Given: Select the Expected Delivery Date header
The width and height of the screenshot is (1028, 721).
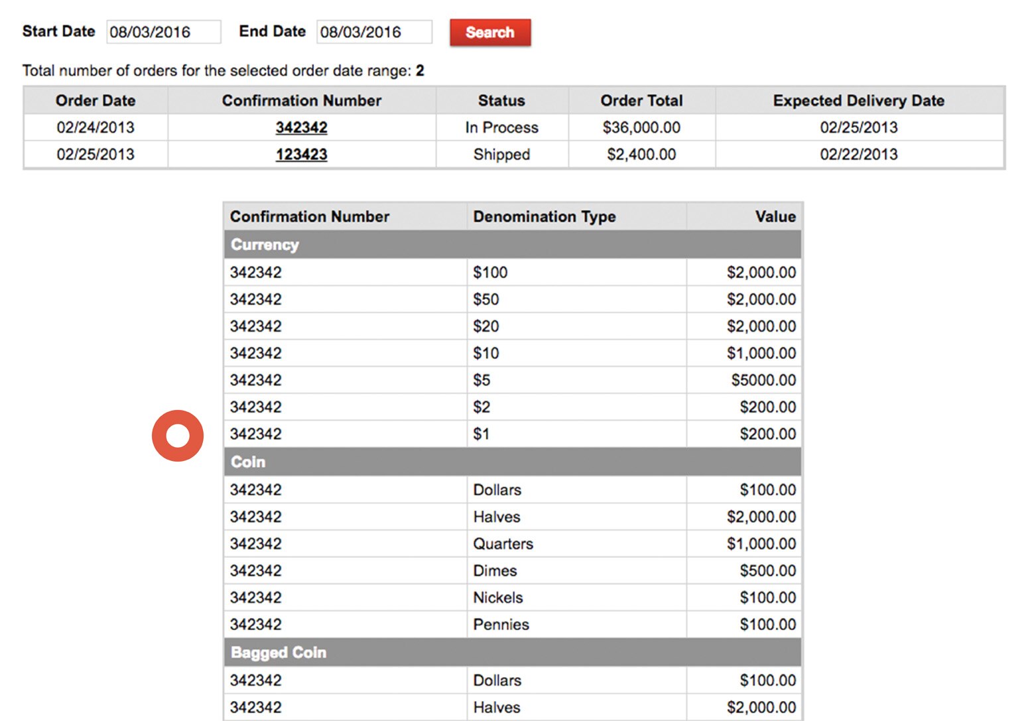Looking at the screenshot, I should tap(858, 100).
